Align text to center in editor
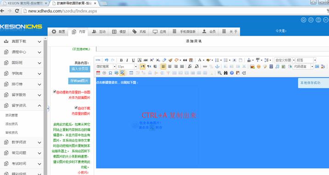Image resolution: width=329 pixels, height=175 pixels. 169,66
